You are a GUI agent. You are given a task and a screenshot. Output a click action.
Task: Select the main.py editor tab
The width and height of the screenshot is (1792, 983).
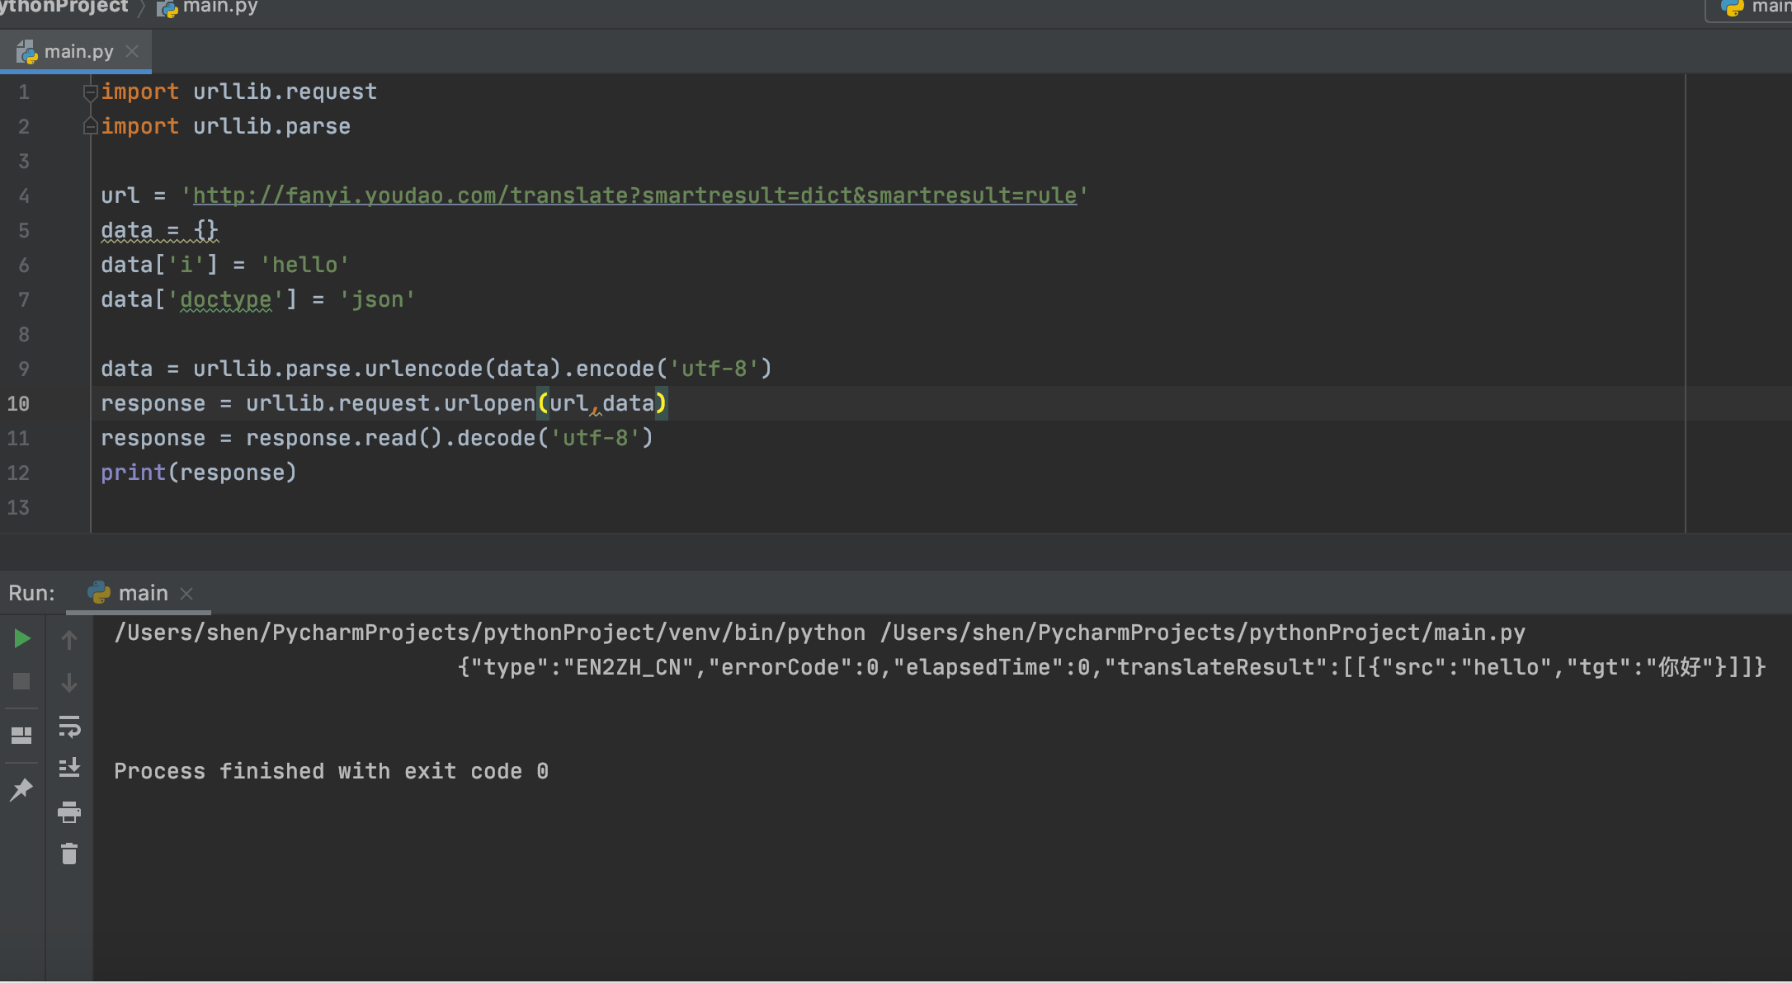78,52
